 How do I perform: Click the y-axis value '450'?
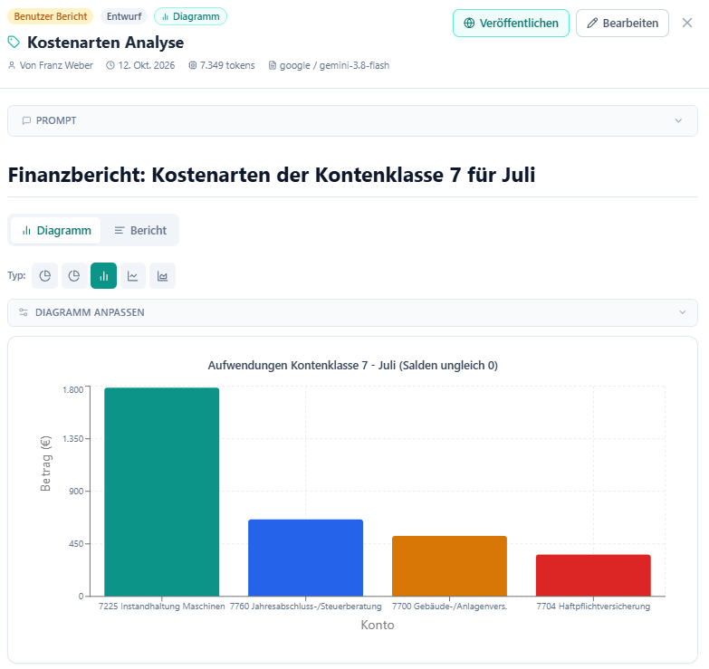tap(76, 543)
